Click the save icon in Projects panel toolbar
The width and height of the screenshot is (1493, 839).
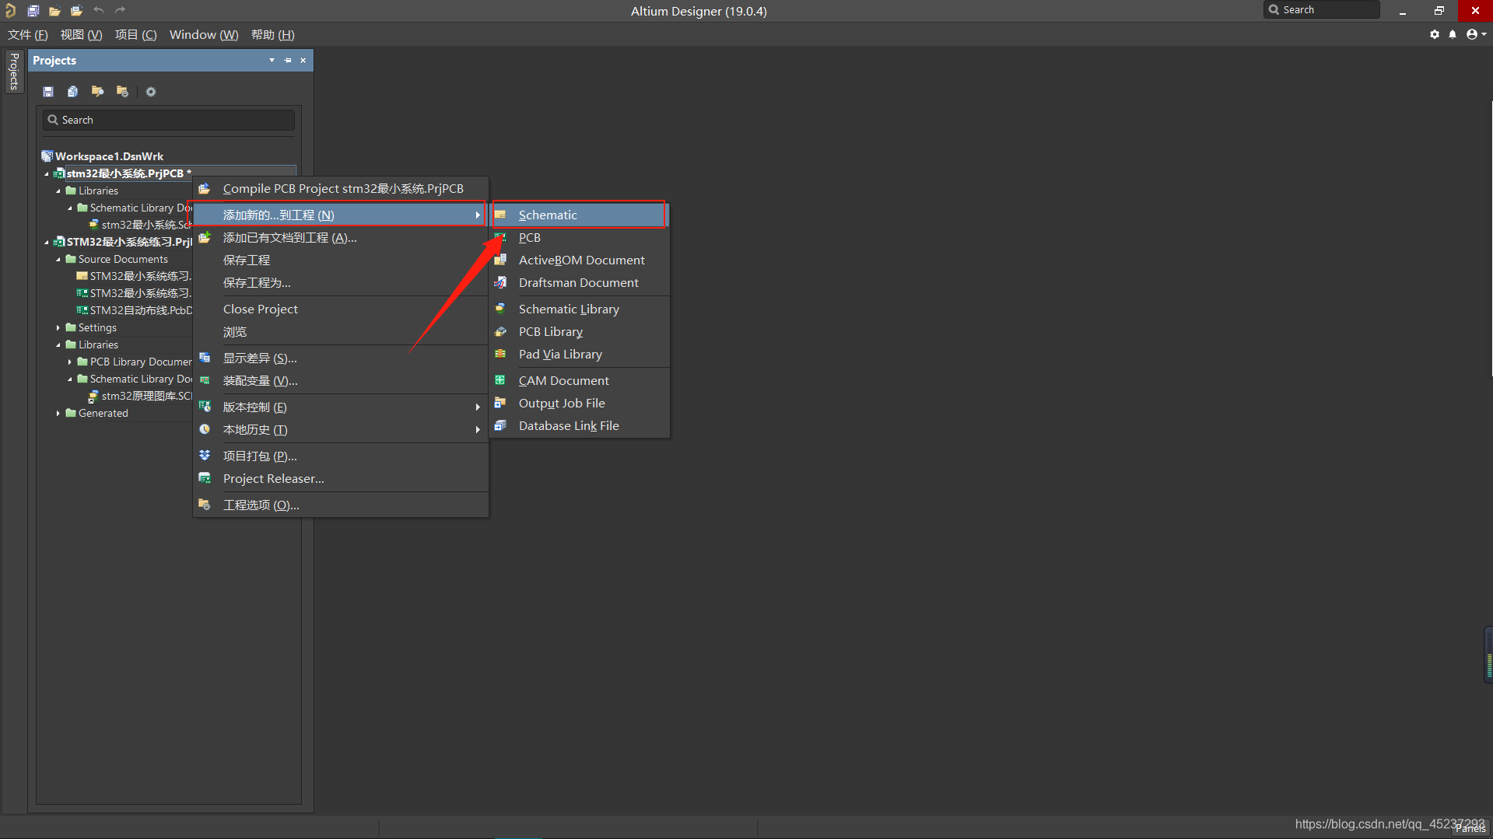coord(48,92)
